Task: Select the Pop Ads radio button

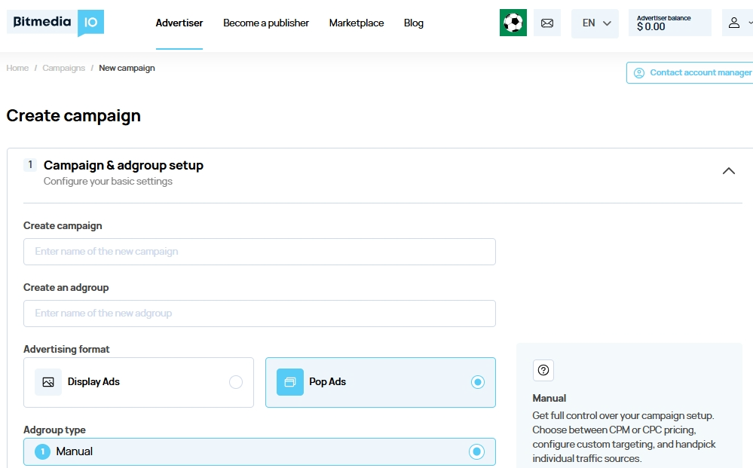Action: click(x=478, y=382)
